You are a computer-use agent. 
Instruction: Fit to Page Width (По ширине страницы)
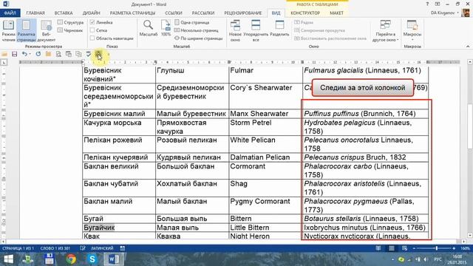[199, 38]
